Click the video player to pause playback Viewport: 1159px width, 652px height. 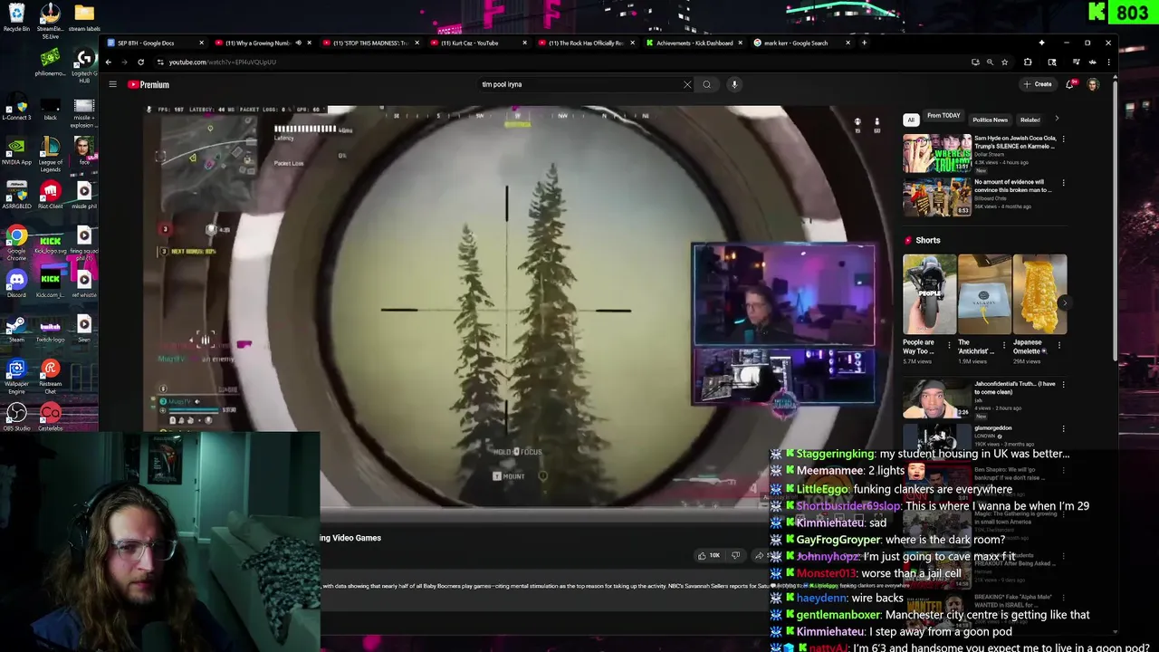tap(516, 306)
